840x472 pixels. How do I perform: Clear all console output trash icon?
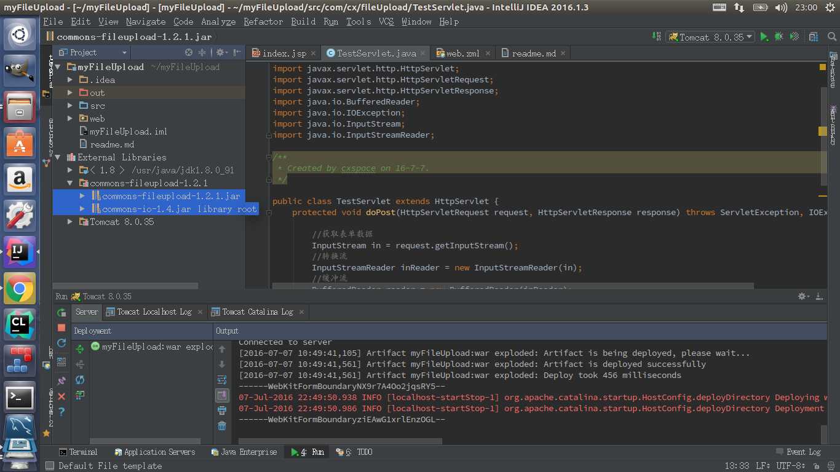[x=222, y=425]
